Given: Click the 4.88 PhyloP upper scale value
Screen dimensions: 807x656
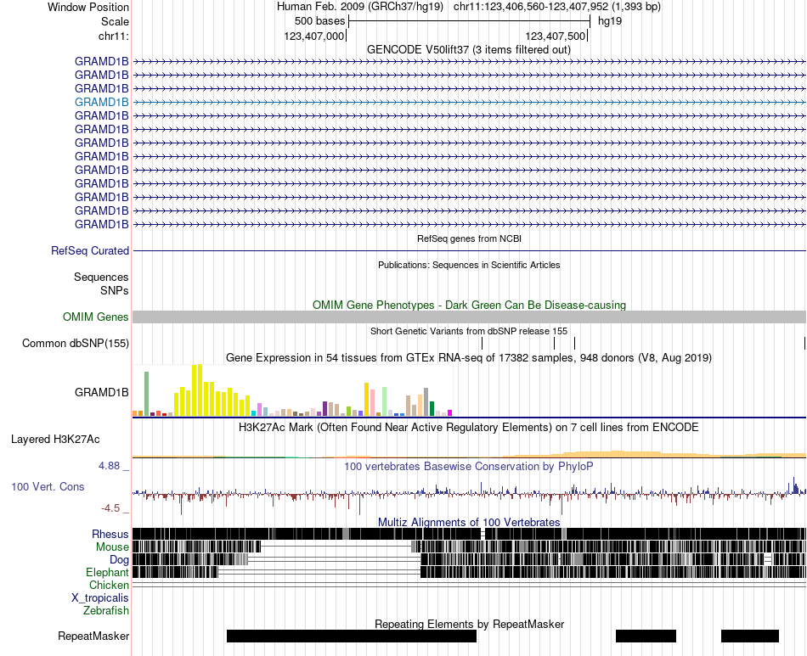Looking at the screenshot, I should (109, 466).
